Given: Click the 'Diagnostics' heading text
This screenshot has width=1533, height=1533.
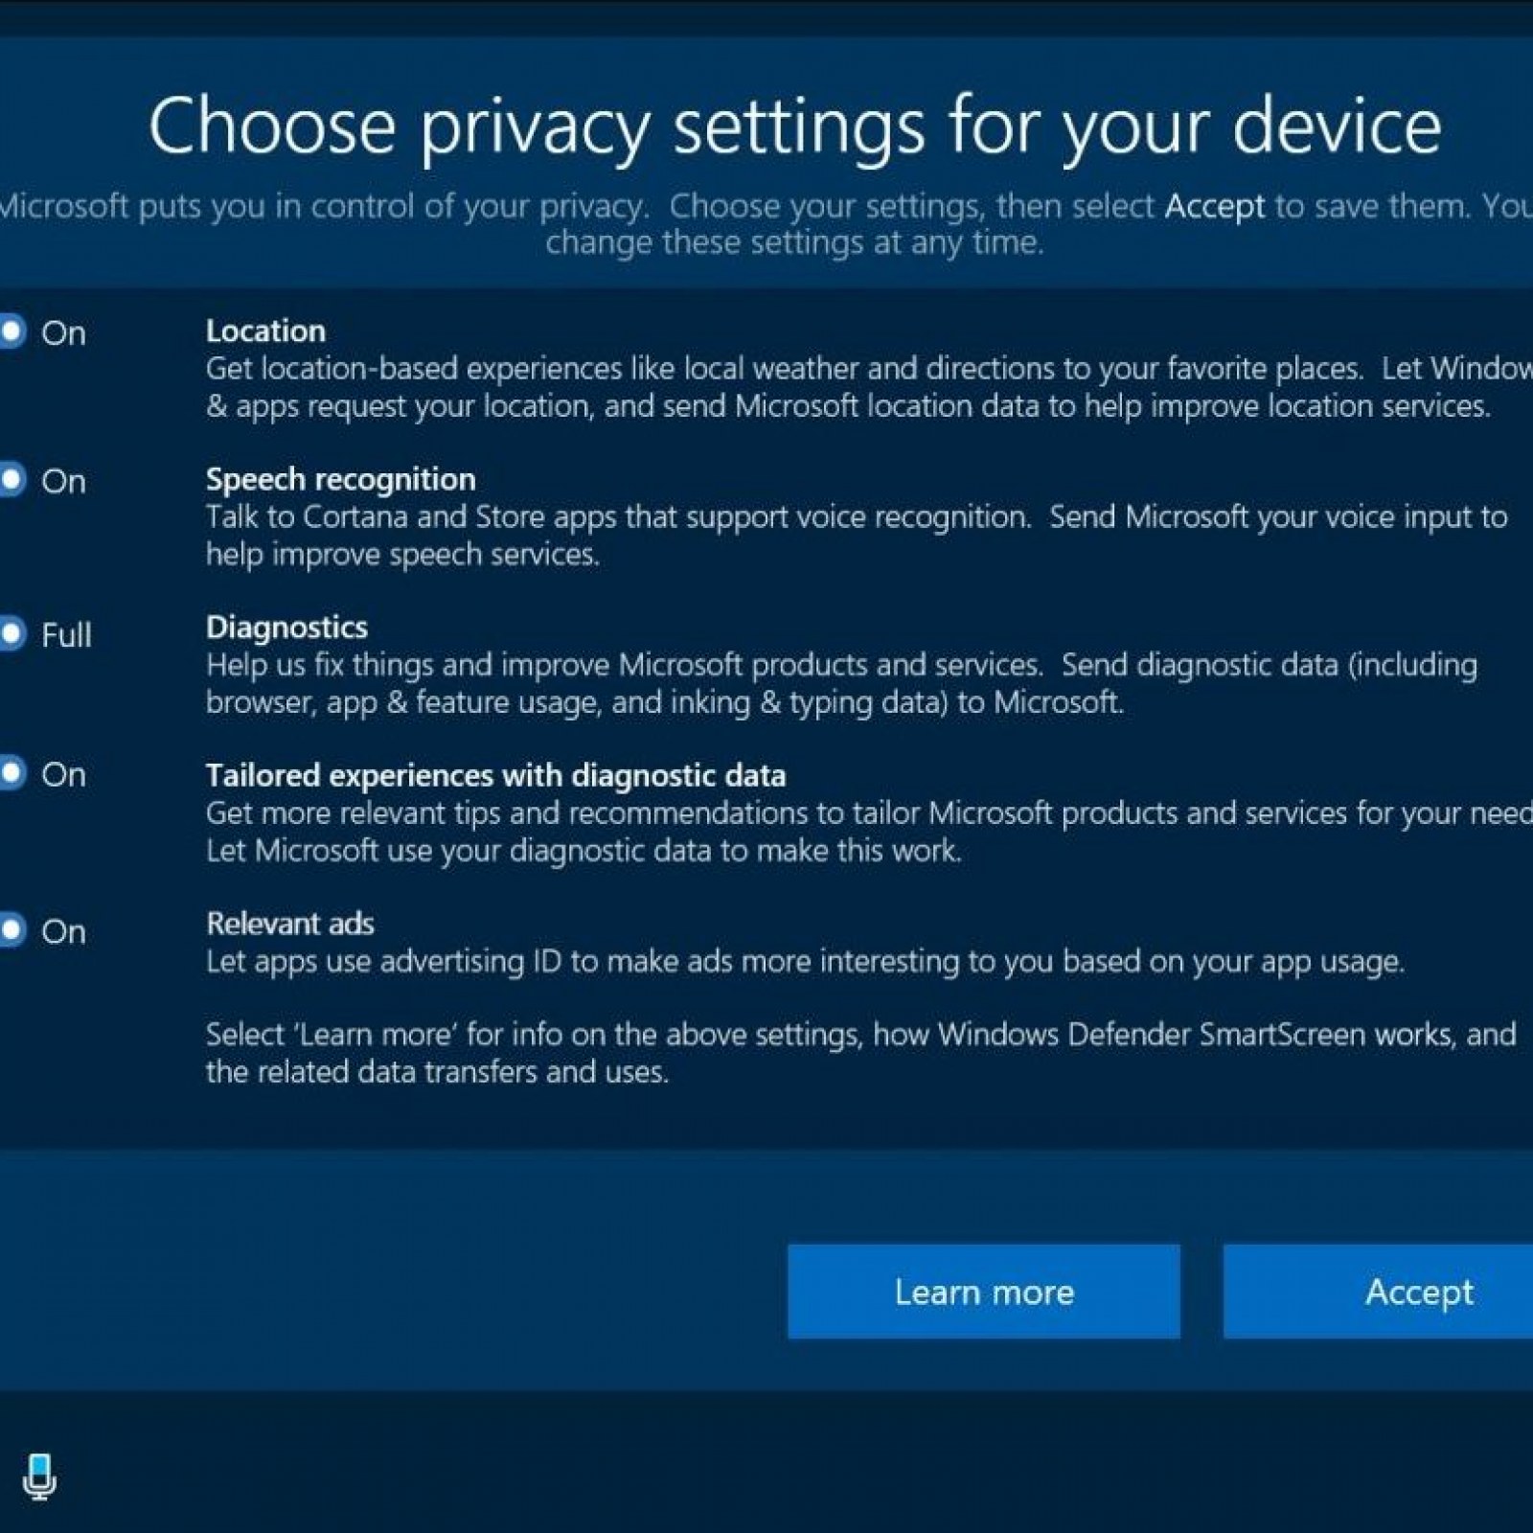Looking at the screenshot, I should tap(286, 628).
